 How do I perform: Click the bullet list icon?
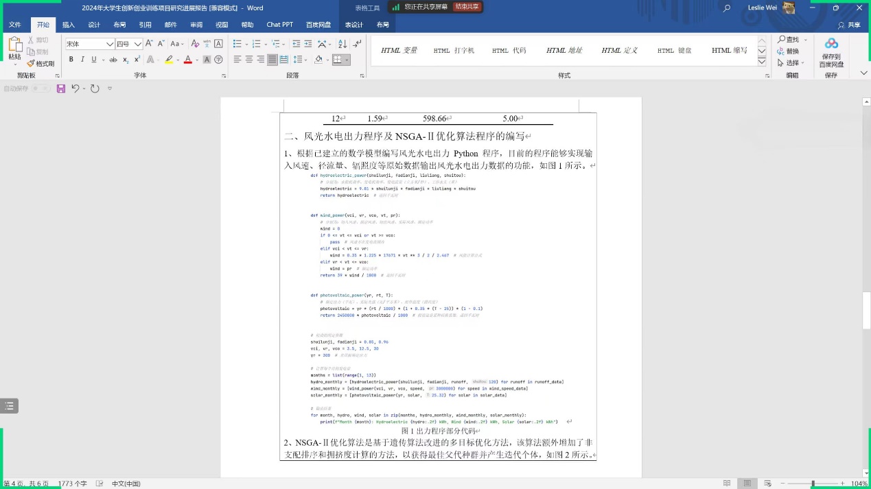click(237, 43)
